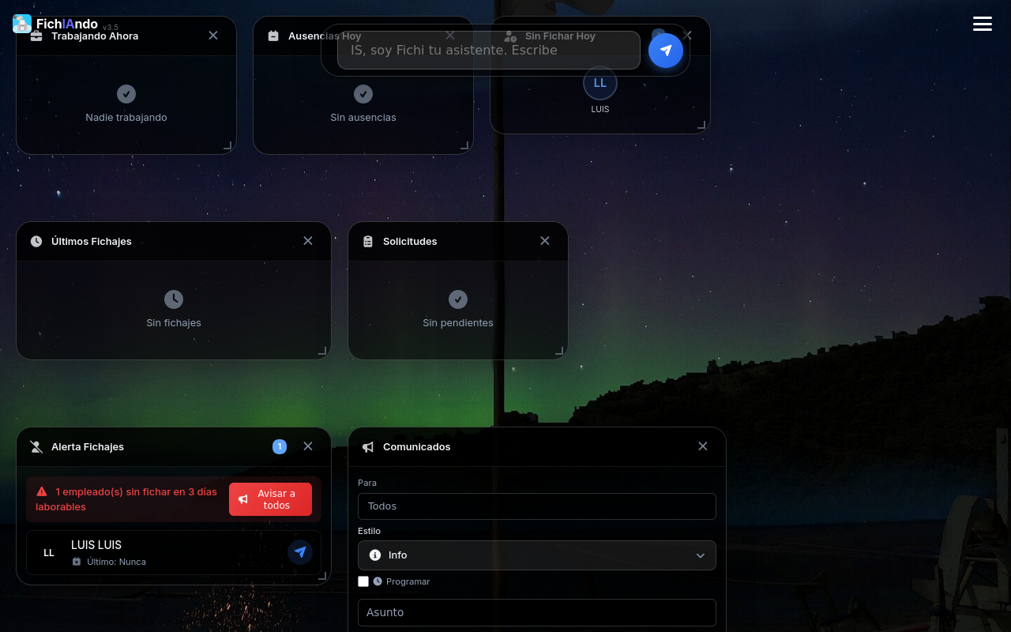Click the clock icon beside Últimos Fichajes
Screen dimensions: 1011x632
[x=36, y=242]
